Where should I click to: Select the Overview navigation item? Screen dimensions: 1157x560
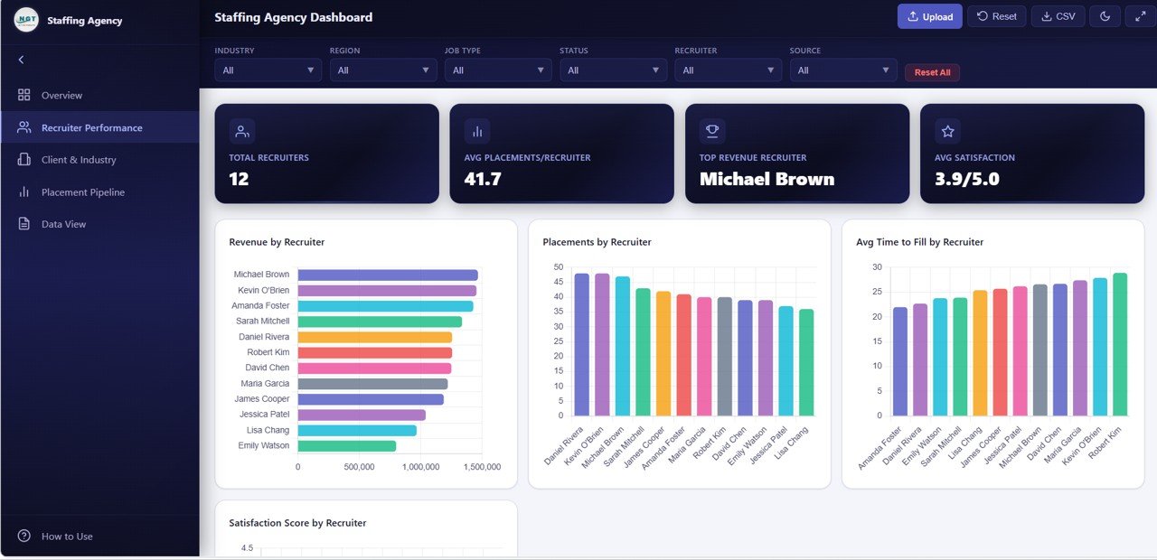pos(63,95)
